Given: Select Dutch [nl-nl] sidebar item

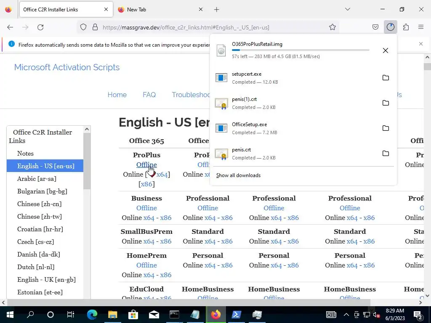Looking at the screenshot, I should [x=36, y=267].
